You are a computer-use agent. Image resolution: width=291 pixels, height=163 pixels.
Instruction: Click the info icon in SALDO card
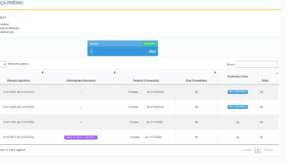(91, 51)
